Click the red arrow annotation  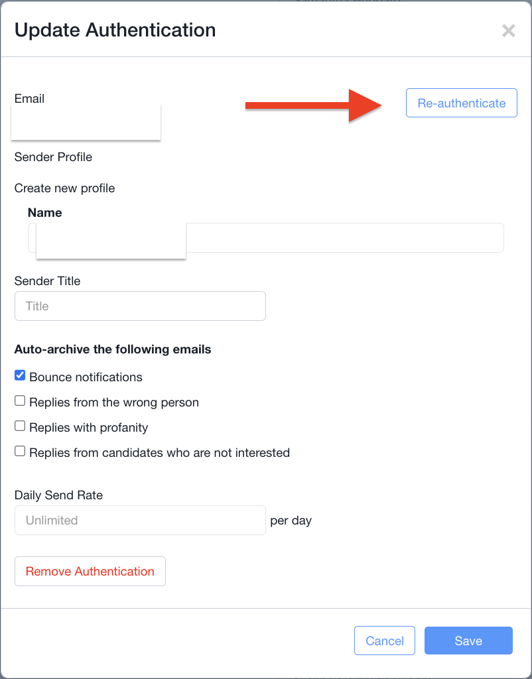[x=312, y=103]
